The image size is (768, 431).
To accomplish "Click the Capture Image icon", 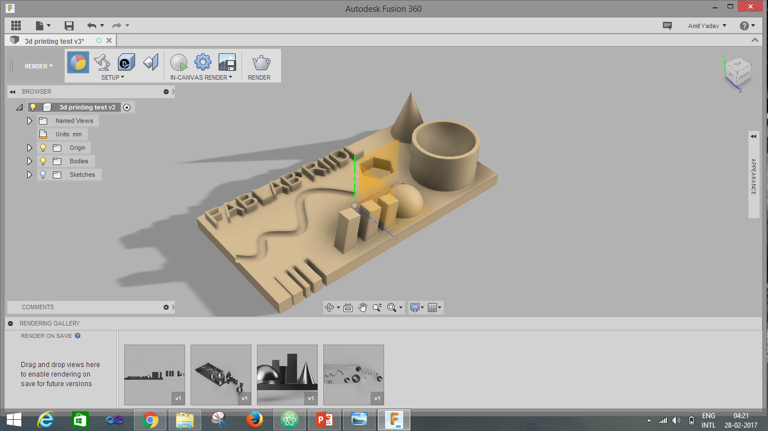I will click(x=227, y=62).
